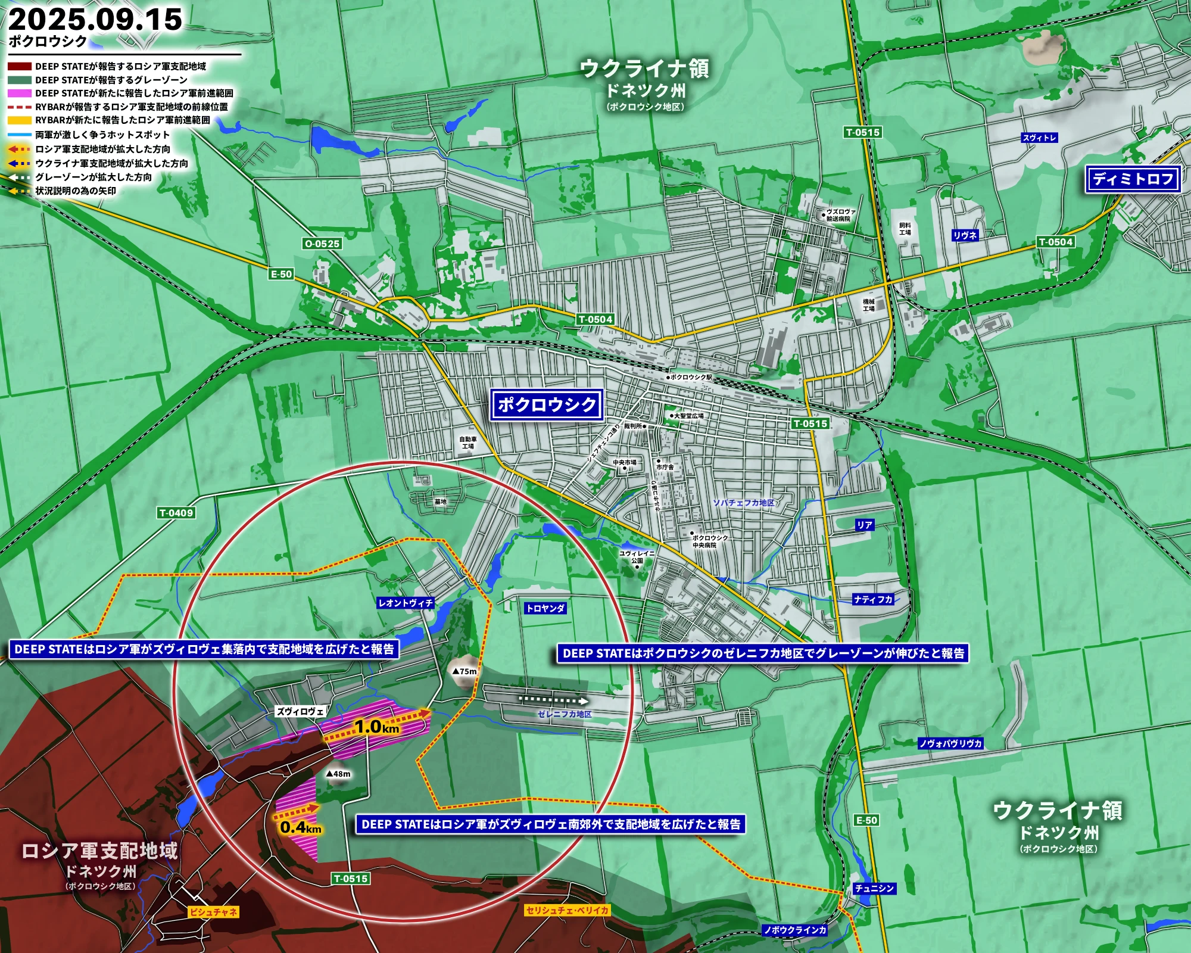The image size is (1191, 953).
Task: Click the dark red Russian-controlled legend swatch
Action: (x=19, y=66)
